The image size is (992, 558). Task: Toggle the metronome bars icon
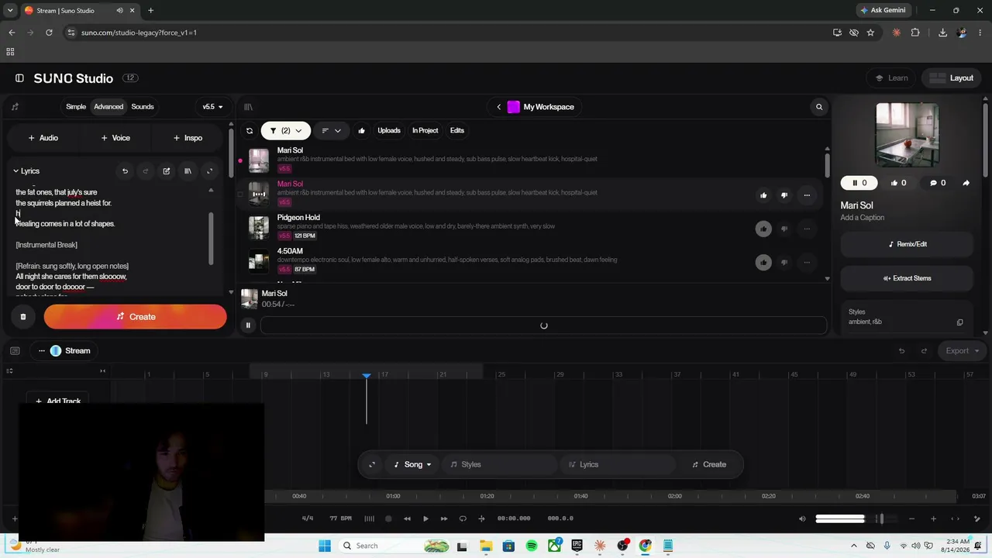coord(369,518)
